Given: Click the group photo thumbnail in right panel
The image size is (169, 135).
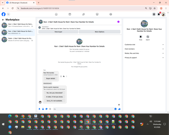Looking at the screenshot, I should tap(144, 24).
